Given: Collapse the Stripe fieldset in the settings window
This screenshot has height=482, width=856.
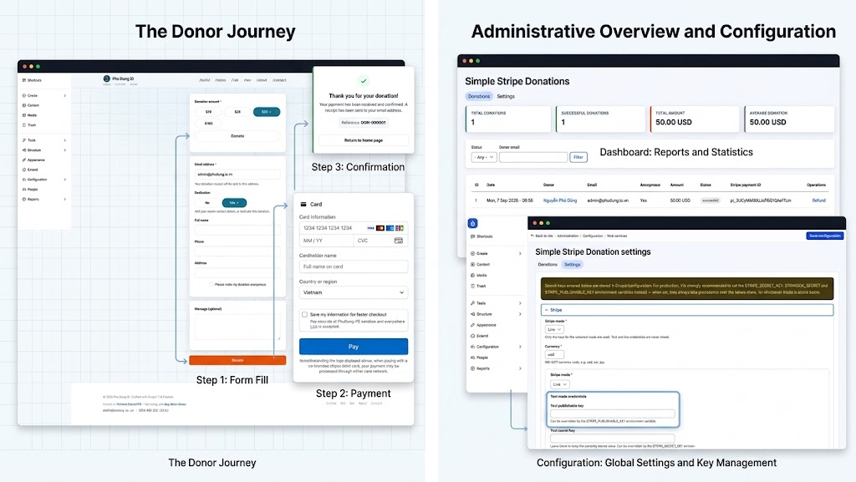Looking at the screenshot, I should (687, 310).
